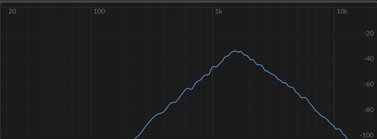Click intersection of 1k and -20 dB gridlines

point(212,32)
